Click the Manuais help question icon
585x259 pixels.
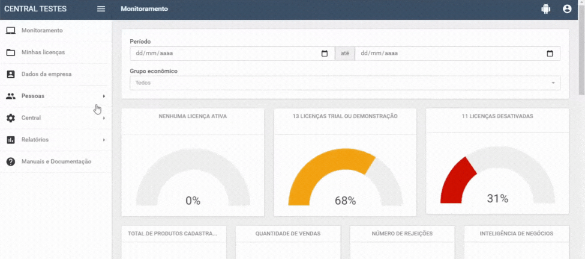pos(11,162)
